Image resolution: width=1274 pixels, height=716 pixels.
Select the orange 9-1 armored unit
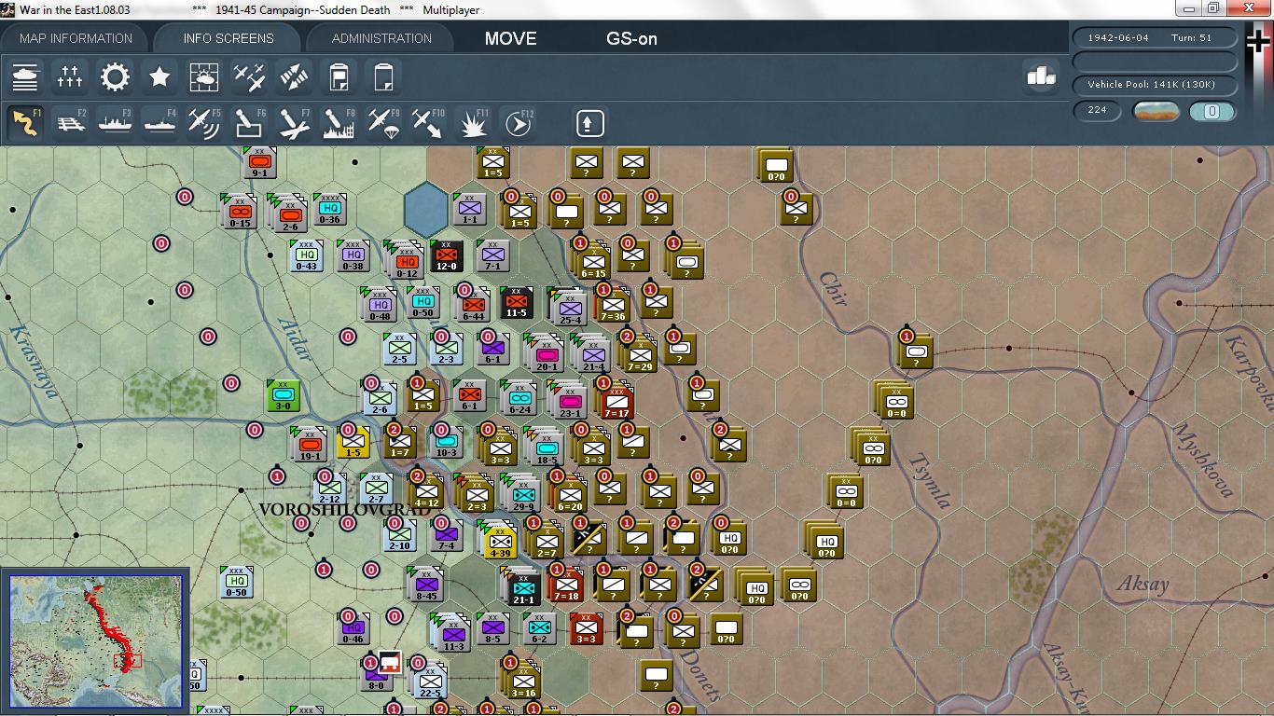click(258, 162)
